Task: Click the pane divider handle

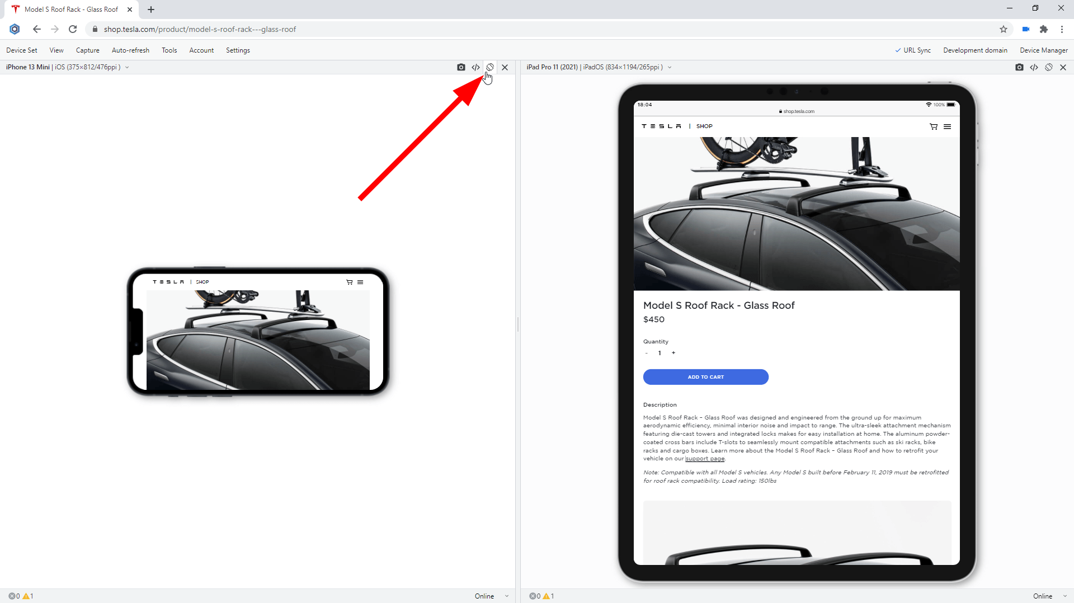Action: (x=518, y=324)
